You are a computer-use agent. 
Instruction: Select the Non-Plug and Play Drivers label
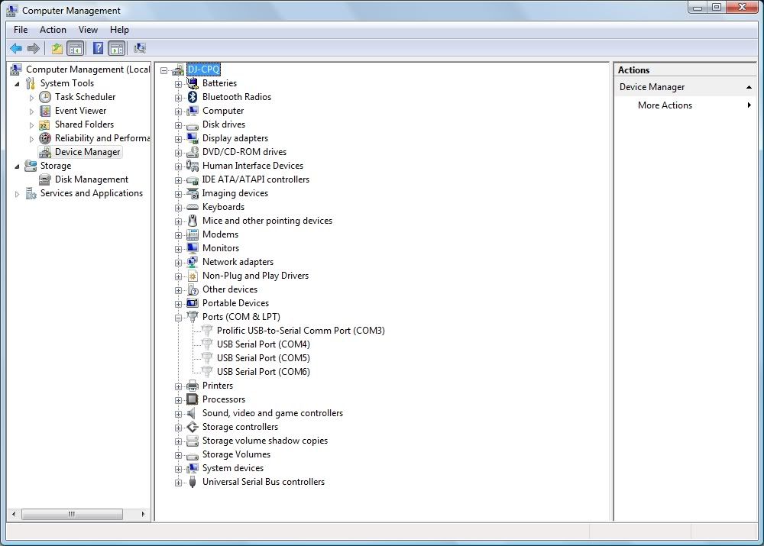[255, 276]
